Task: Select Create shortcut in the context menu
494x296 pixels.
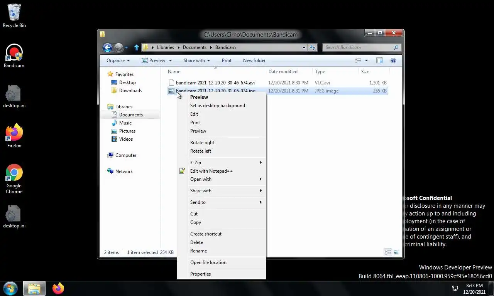Action: point(222,234)
